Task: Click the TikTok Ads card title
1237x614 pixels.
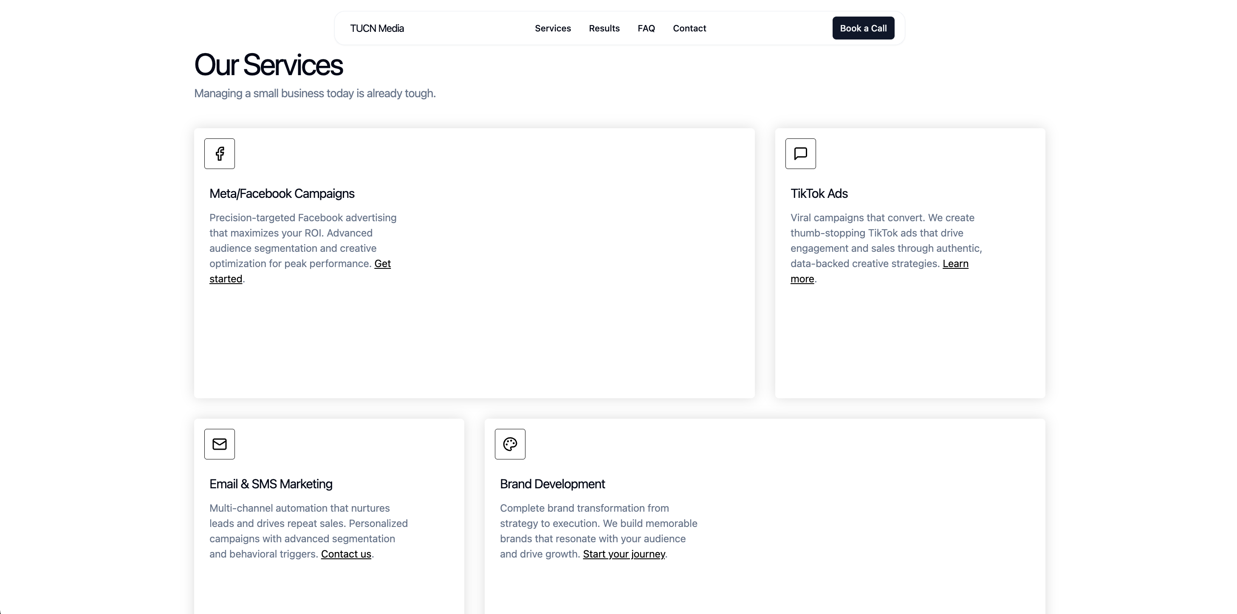Action: tap(819, 194)
